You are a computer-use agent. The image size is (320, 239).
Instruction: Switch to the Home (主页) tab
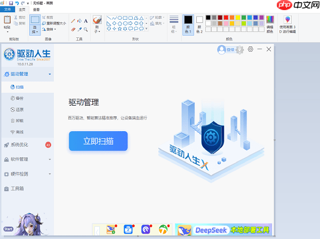point(22,10)
